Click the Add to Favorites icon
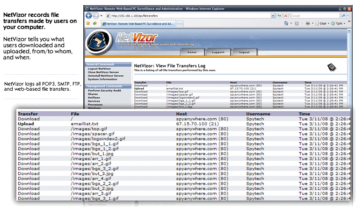This screenshot has height=208, width=356. pyautogui.click(x=95, y=23)
